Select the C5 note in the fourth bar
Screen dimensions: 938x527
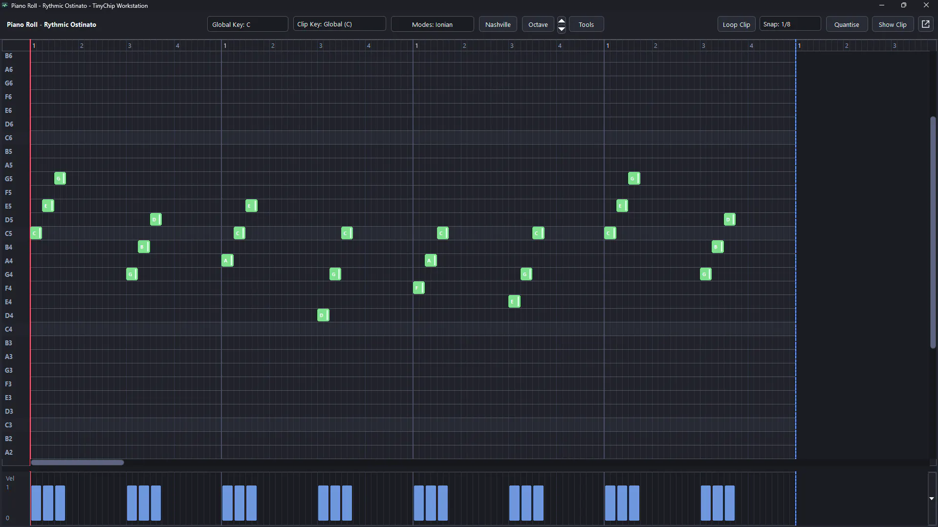610,233
